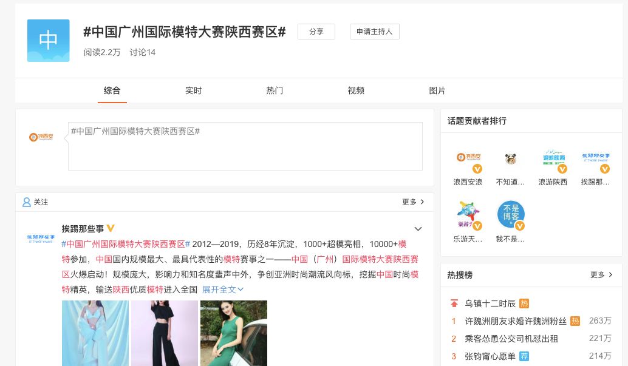Click chevron next to 更多 in 关注 bar

click(422, 202)
